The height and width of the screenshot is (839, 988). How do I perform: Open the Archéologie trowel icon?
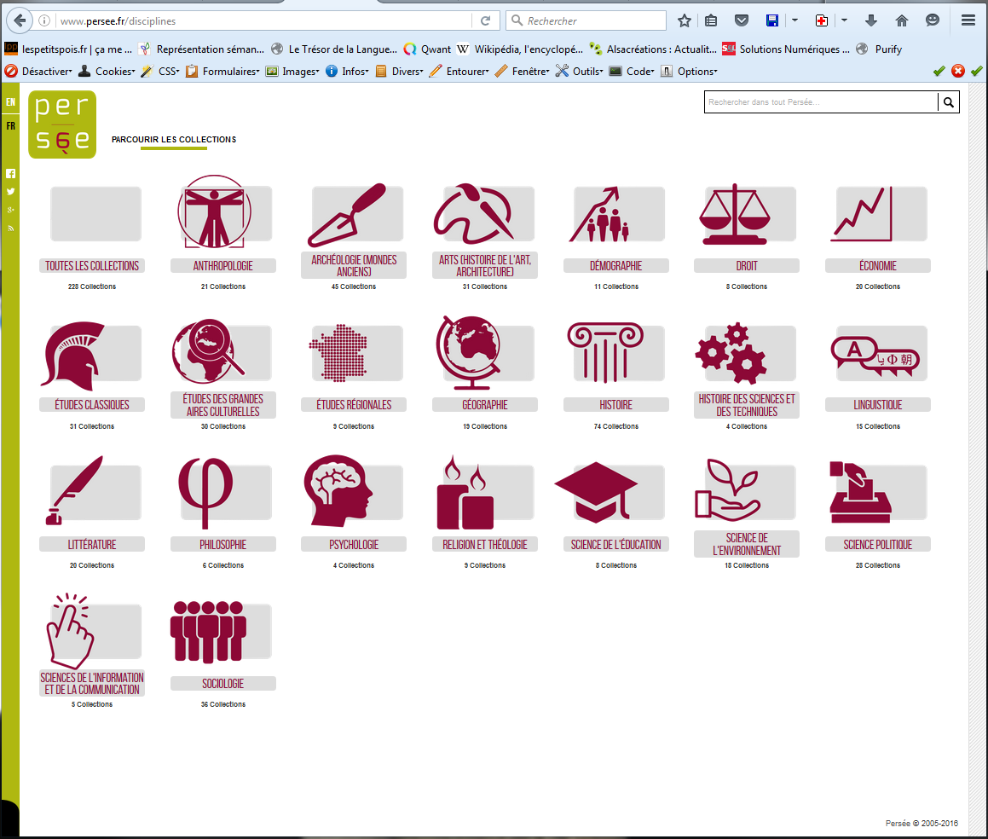347,215
